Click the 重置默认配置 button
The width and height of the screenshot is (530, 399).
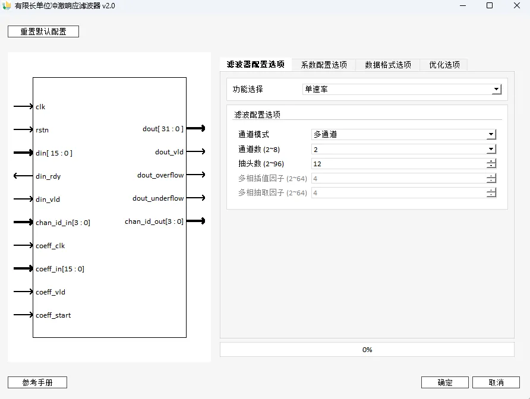(x=43, y=31)
